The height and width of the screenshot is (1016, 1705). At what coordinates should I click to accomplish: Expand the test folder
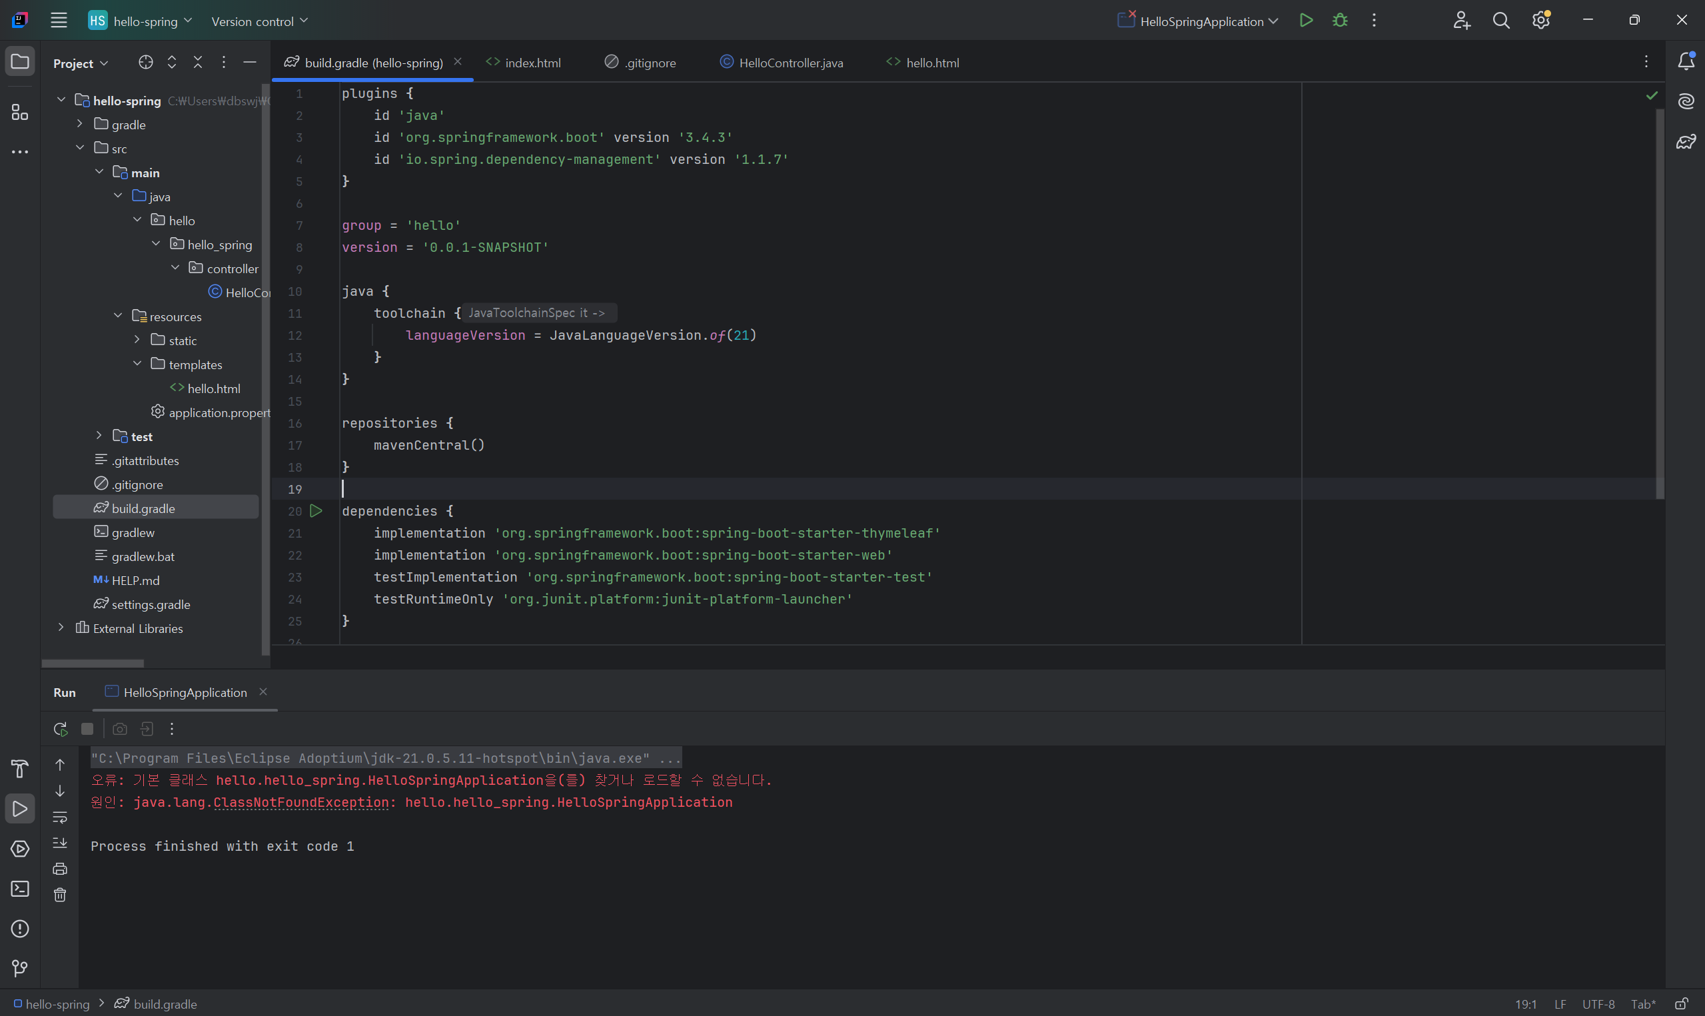(x=99, y=436)
